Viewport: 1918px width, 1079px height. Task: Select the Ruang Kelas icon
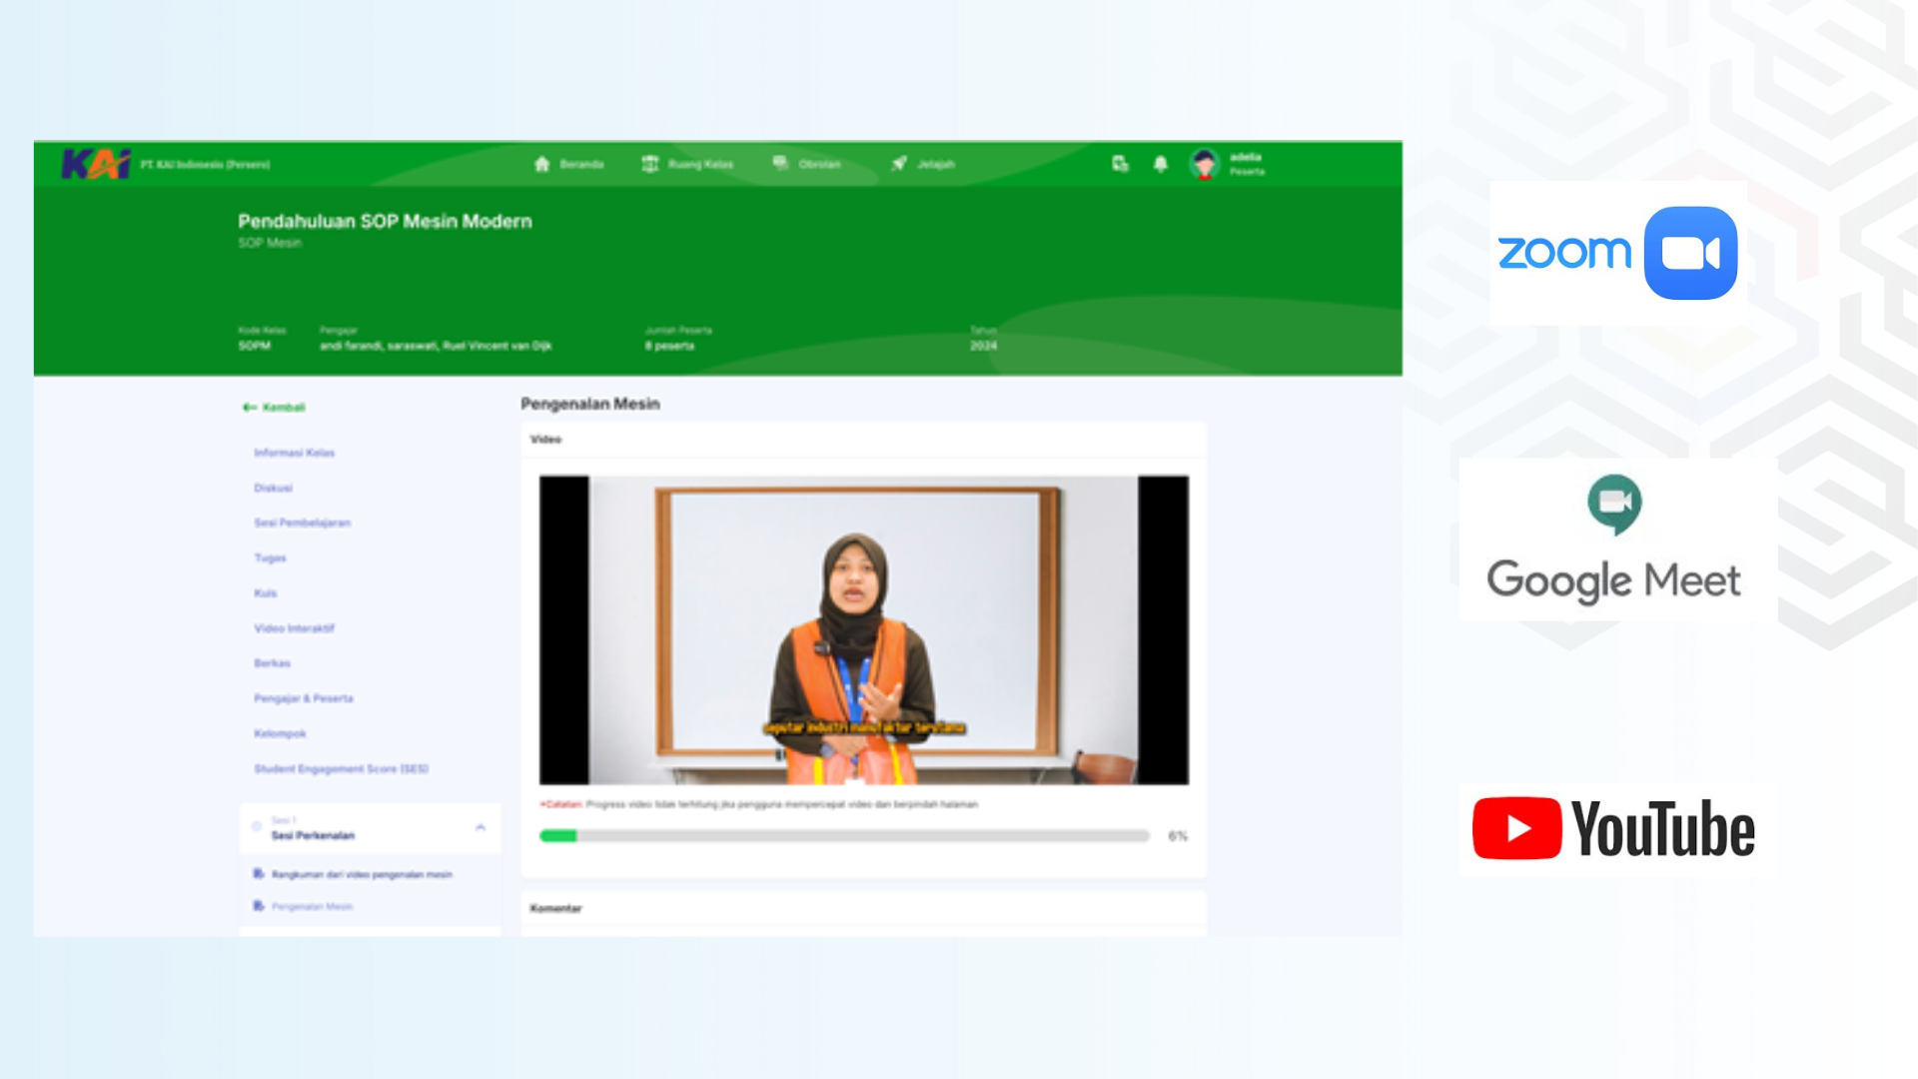pos(651,163)
